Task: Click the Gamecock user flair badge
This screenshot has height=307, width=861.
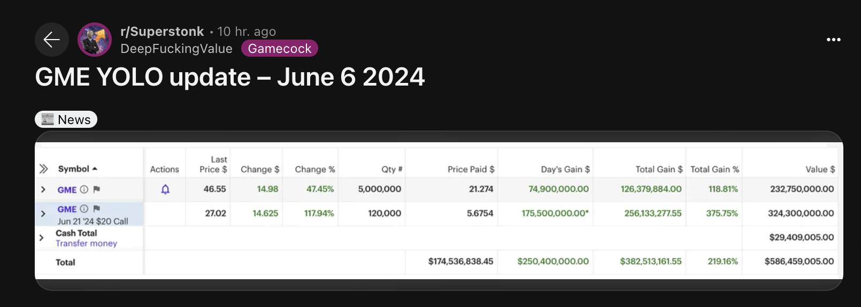Action: tap(280, 49)
